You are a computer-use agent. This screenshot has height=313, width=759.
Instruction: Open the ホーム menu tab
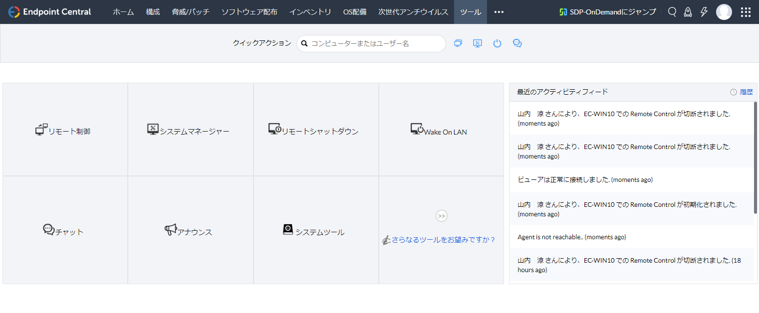pyautogui.click(x=123, y=12)
